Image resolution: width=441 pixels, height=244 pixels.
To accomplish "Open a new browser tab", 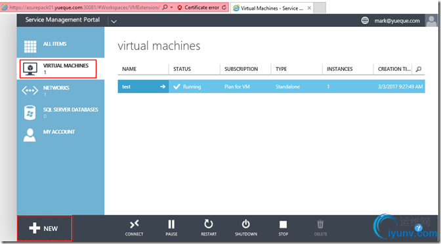I will click(x=320, y=8).
